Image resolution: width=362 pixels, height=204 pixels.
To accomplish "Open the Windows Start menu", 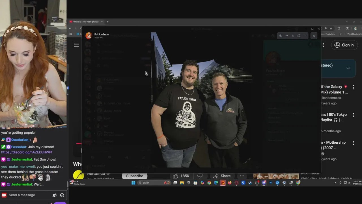I will click(x=133, y=183).
